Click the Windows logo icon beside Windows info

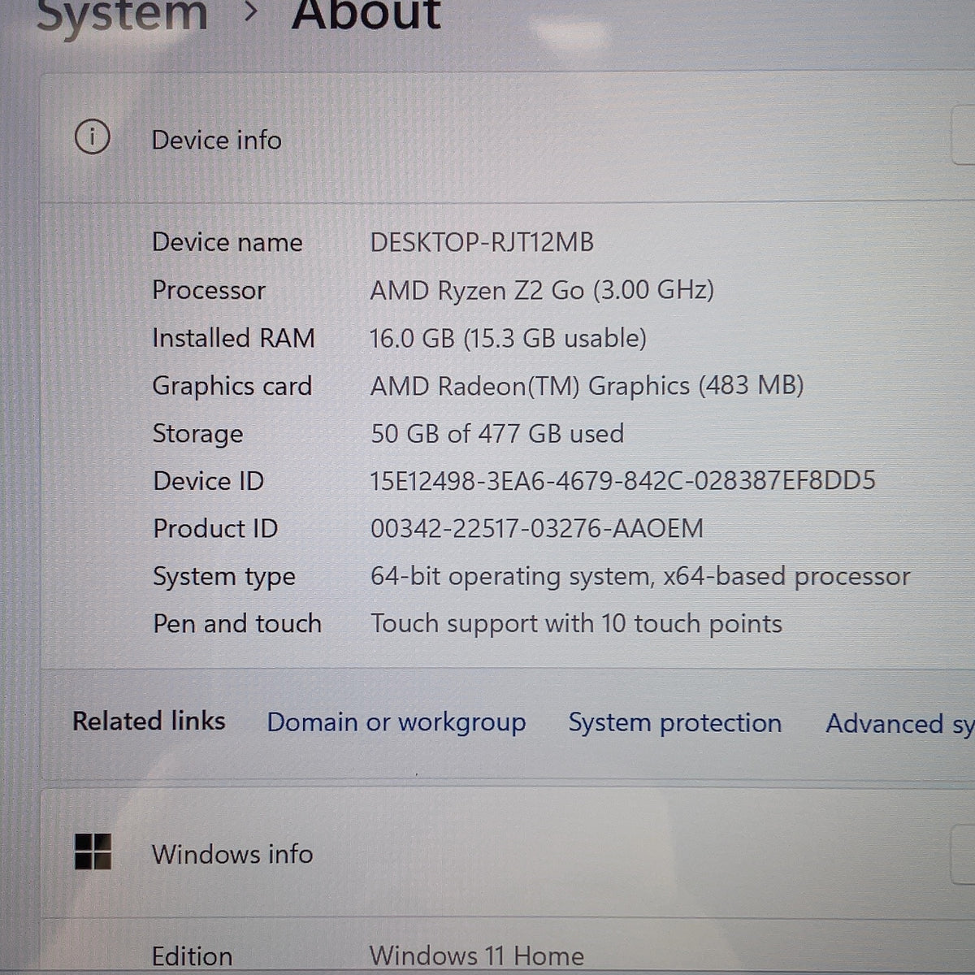[93, 851]
